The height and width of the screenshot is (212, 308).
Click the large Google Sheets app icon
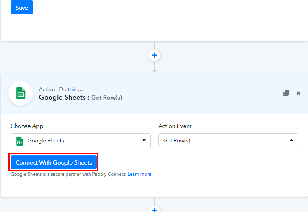tap(21, 93)
